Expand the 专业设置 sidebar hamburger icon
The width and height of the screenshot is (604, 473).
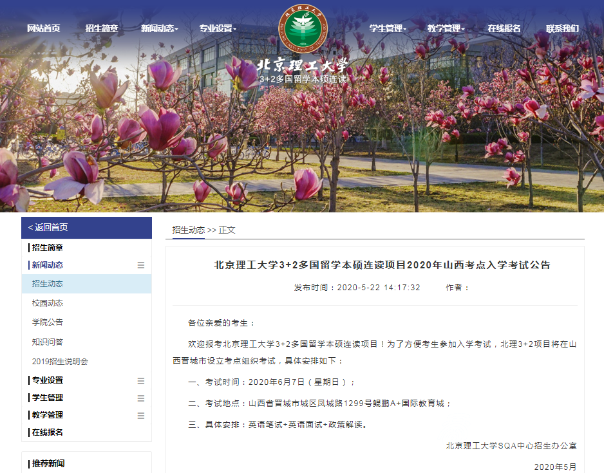pos(141,380)
